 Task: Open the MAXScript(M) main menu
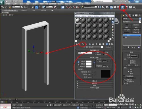(78, 4)
